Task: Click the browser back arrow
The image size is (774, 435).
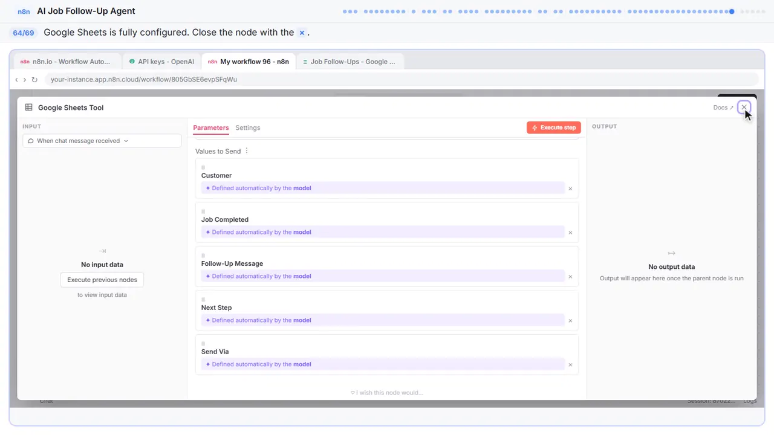Action: point(16,80)
